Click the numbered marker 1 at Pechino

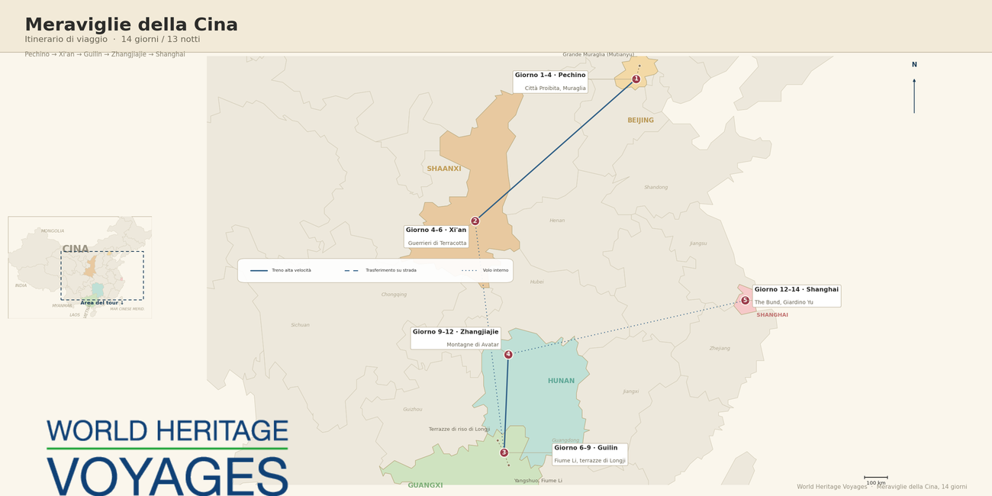[x=636, y=79]
